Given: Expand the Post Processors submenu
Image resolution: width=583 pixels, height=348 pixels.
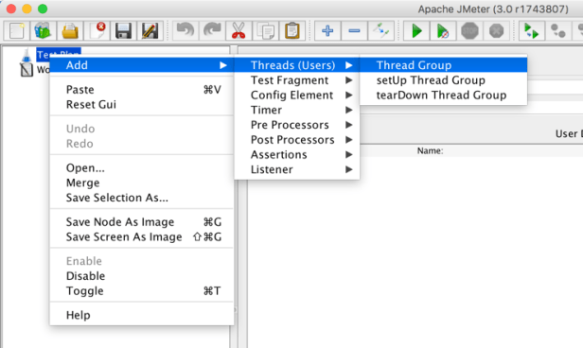Looking at the screenshot, I should 297,140.
